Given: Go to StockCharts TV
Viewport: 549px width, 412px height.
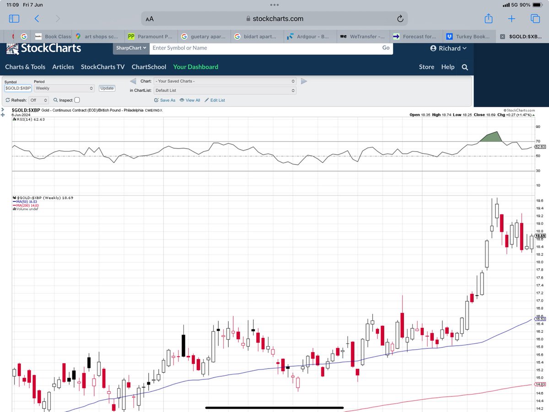Looking at the screenshot, I should point(103,67).
